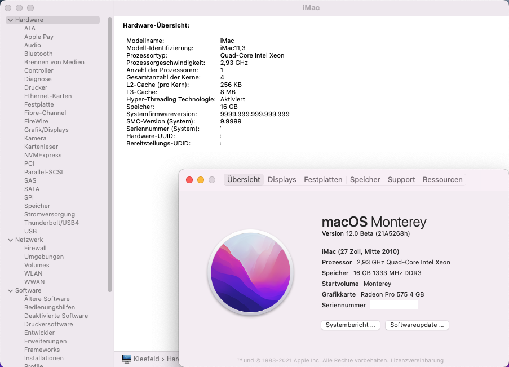
Task: Select Installationen in the sidebar
Action: click(44, 357)
